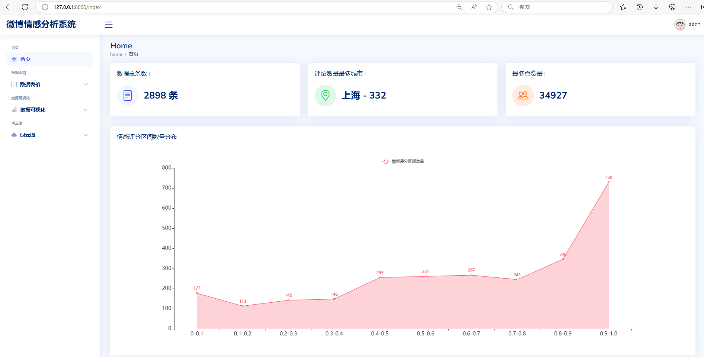Reload the page with the refresh icon
Image resolution: width=704 pixels, height=357 pixels.
(x=25, y=7)
